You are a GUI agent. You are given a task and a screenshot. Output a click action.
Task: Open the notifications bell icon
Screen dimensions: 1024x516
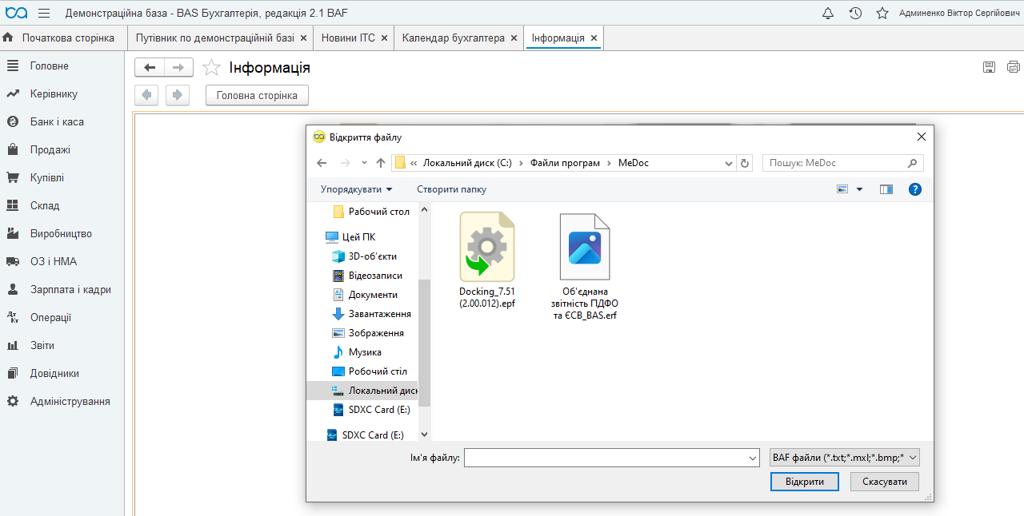828,13
